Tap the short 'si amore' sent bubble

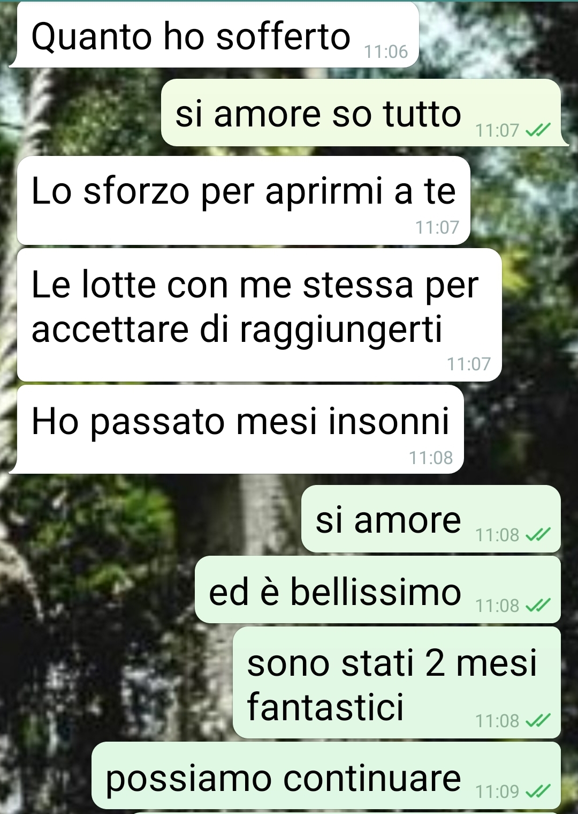[x=431, y=519]
